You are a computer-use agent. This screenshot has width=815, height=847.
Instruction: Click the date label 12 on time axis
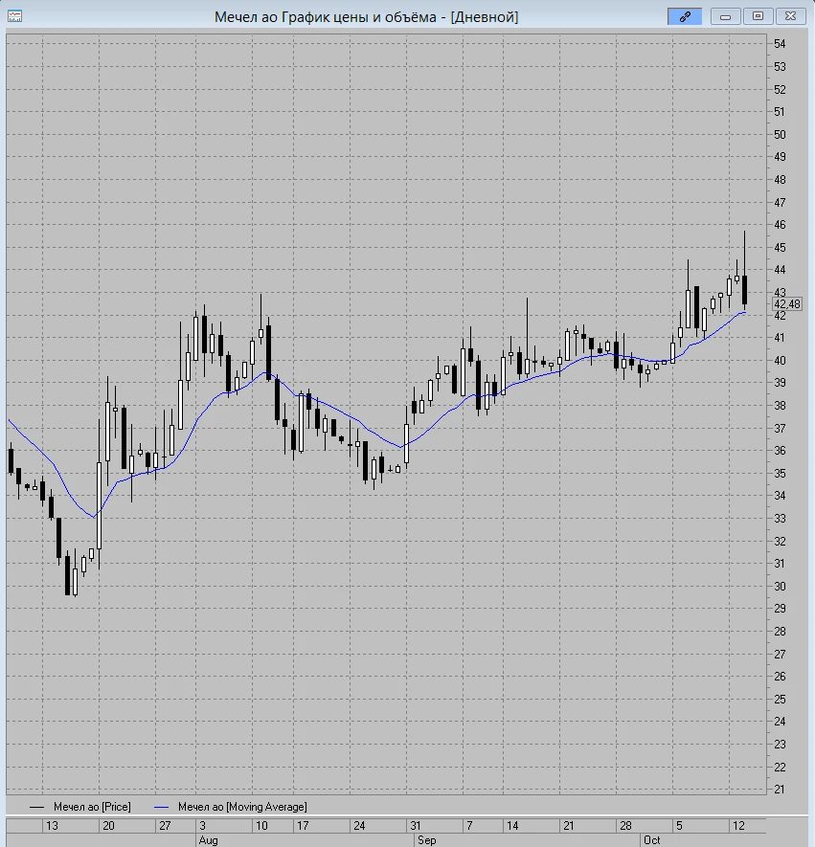pyautogui.click(x=738, y=825)
